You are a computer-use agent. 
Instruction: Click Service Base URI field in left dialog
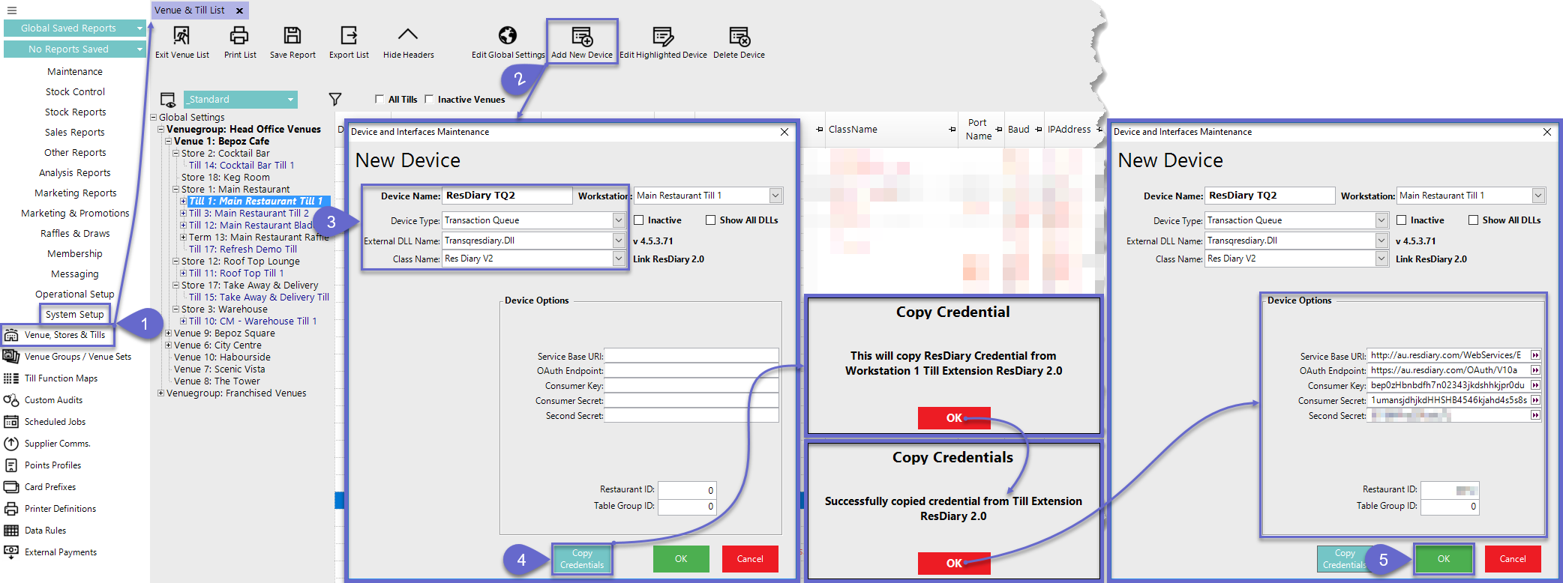pos(691,356)
